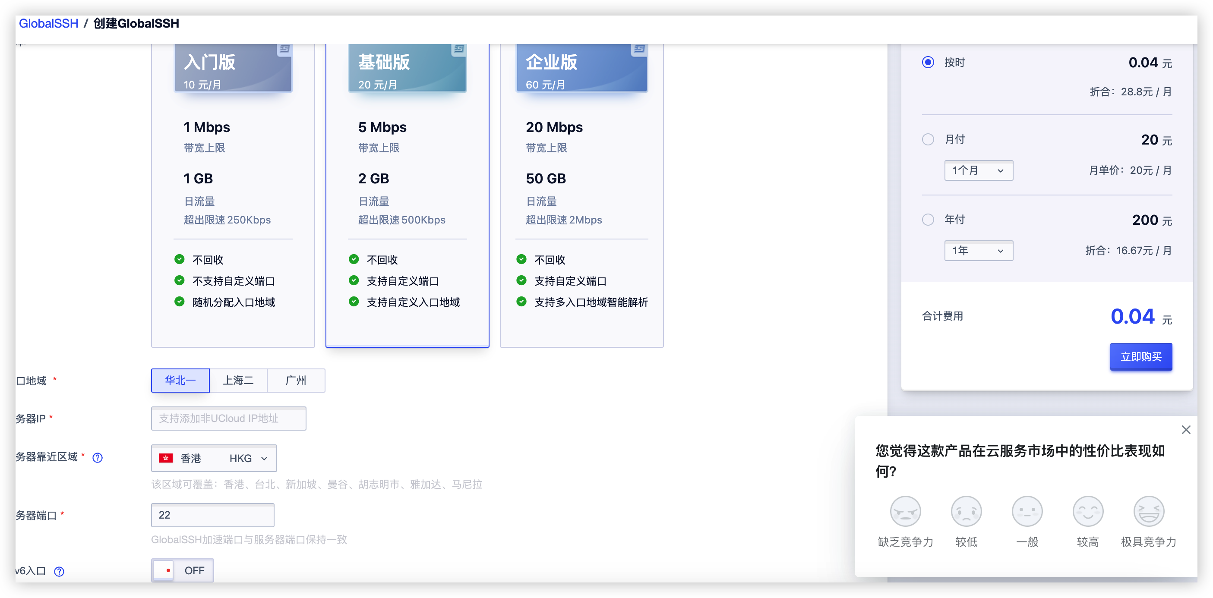This screenshot has width=1213, height=598.
Task: Select the sad face rating 较低
Action: tap(965, 511)
